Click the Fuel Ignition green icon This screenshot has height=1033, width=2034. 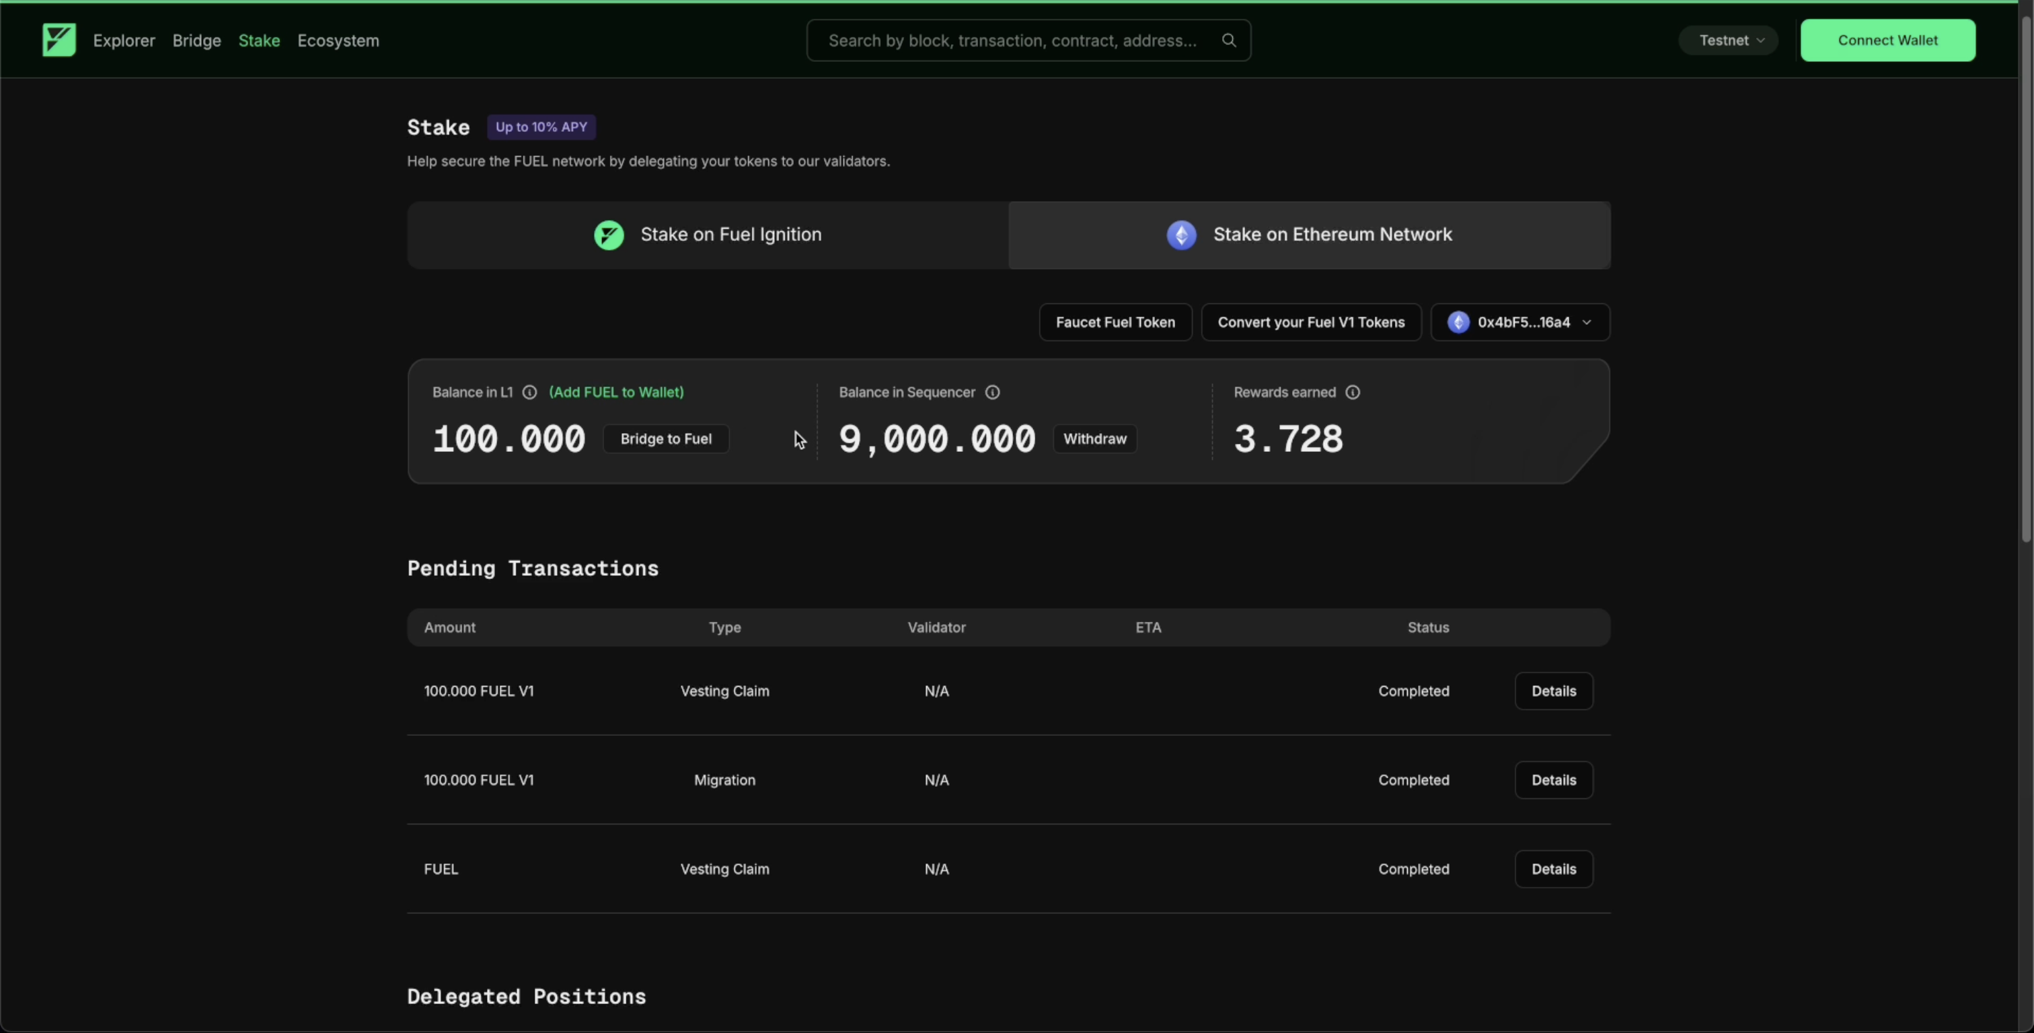[609, 235]
